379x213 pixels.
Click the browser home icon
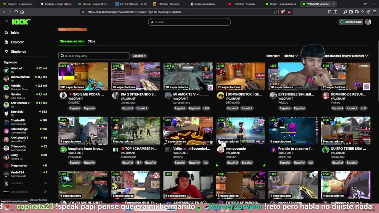tap(22, 12)
